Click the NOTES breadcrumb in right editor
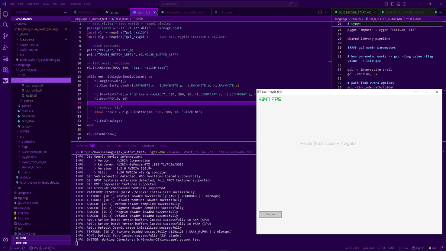This screenshot has width=446, height=251. pyautogui.click(x=356, y=19)
